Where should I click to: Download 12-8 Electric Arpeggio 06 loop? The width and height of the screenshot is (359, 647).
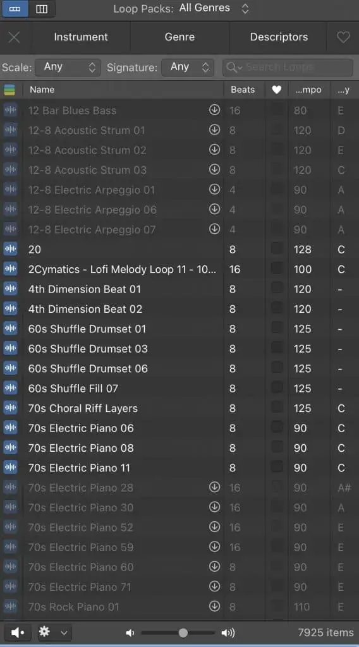214,209
